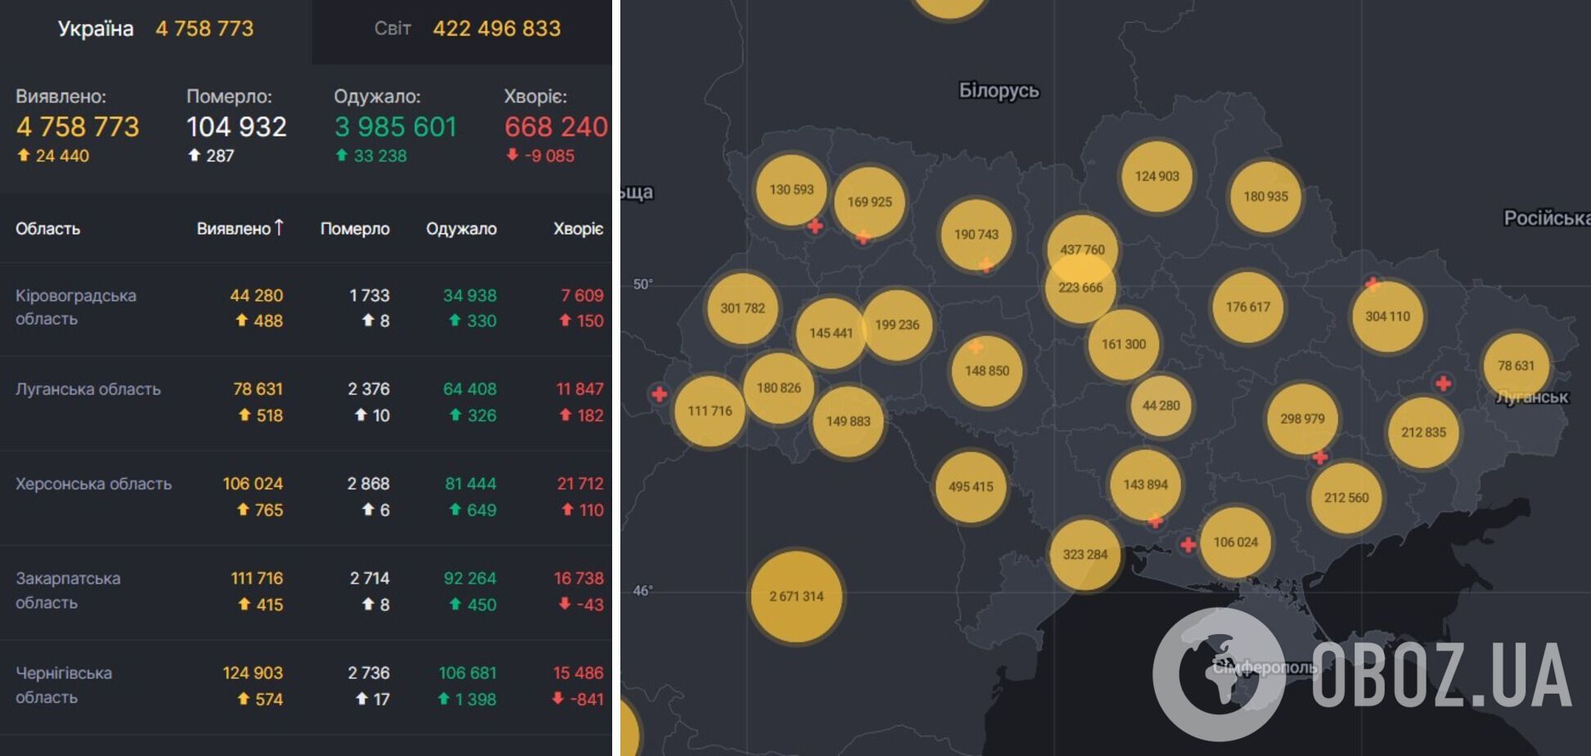Click the 304 110 map bubble

[1387, 317]
